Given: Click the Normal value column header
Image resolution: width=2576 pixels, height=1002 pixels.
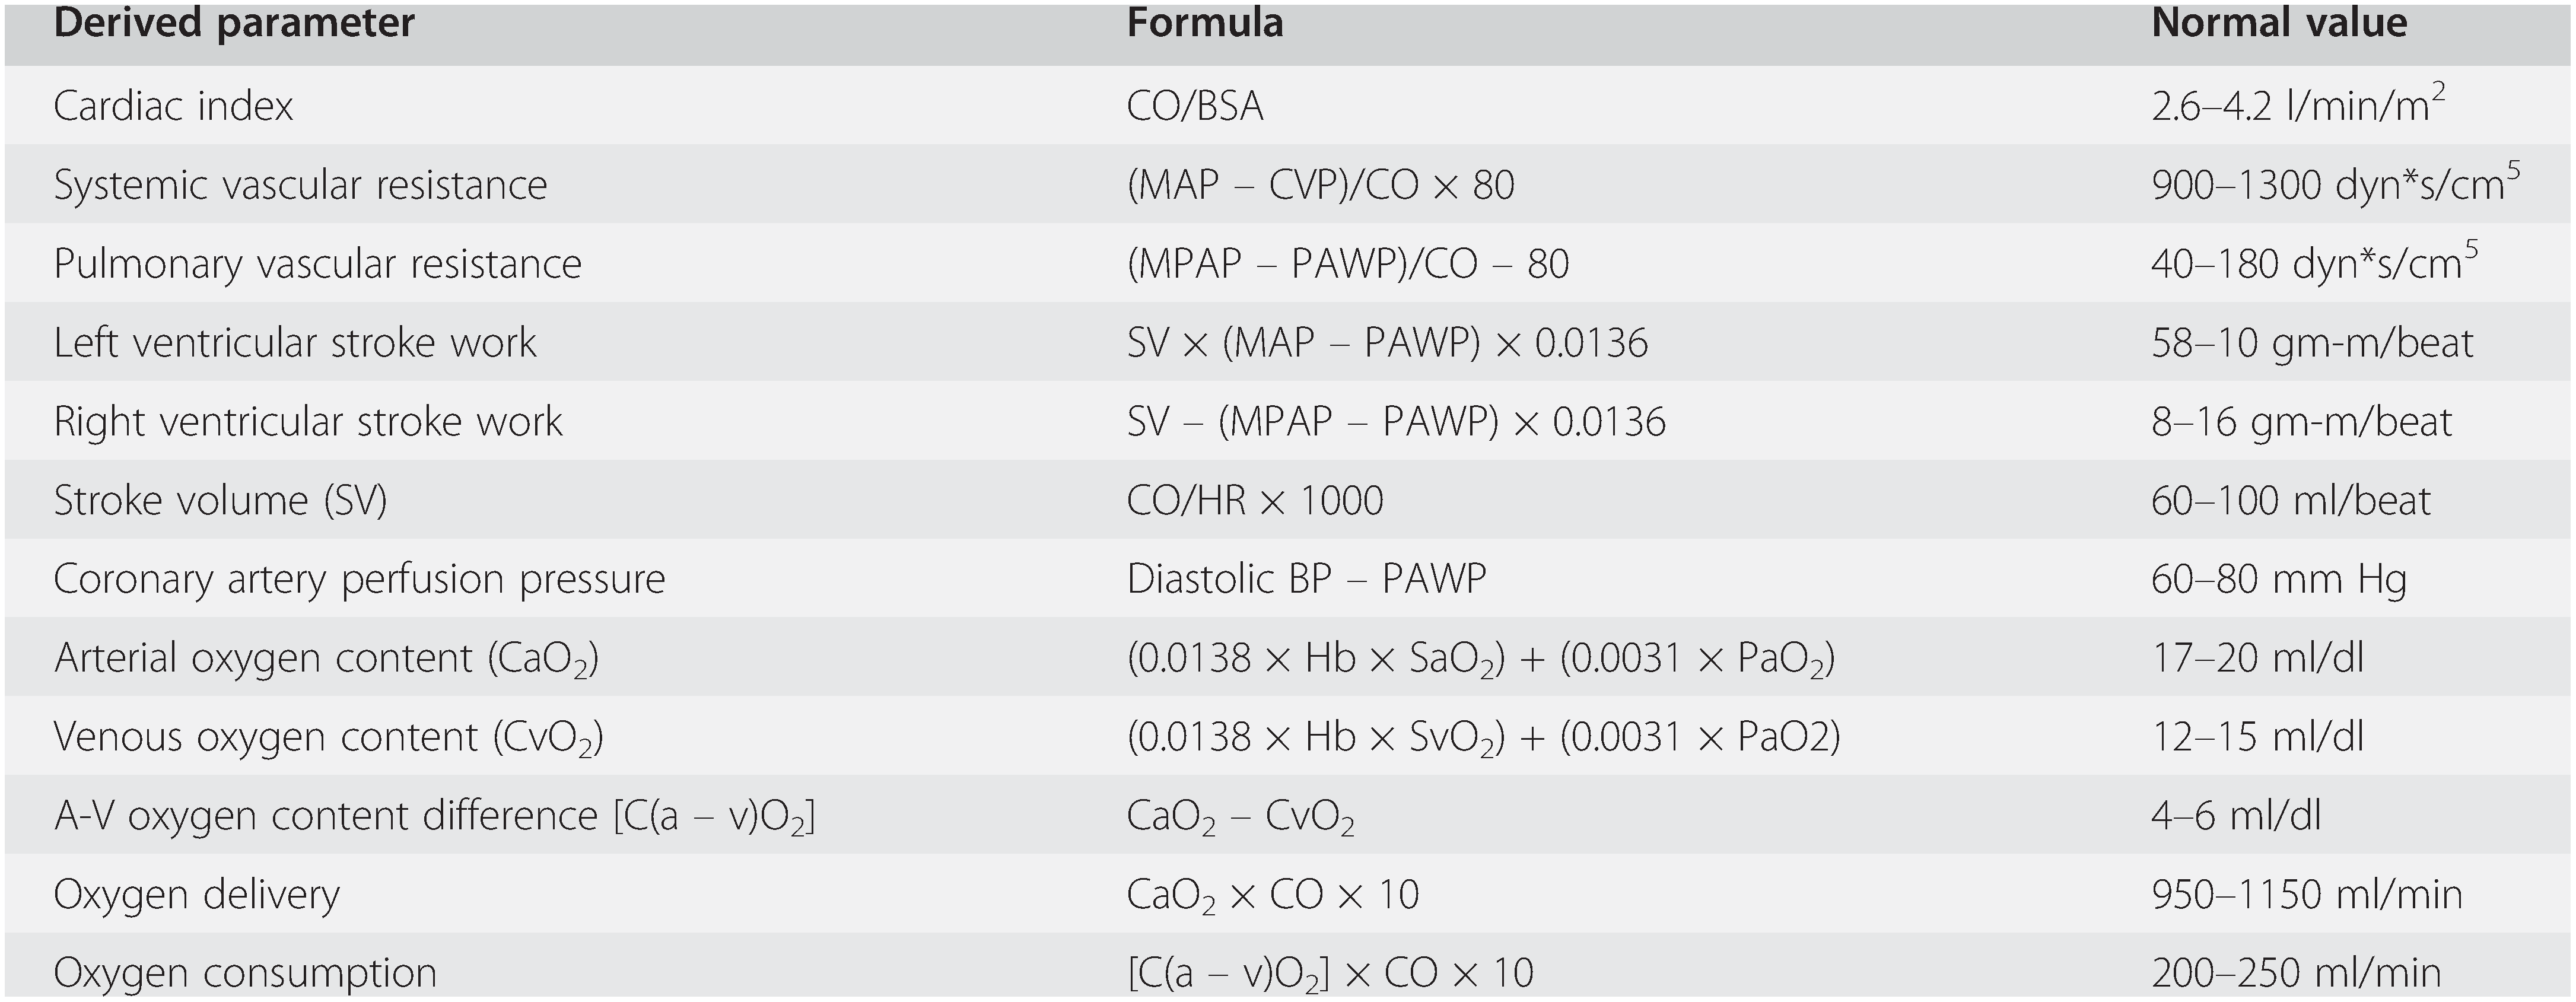Looking at the screenshot, I should 2279,23.
